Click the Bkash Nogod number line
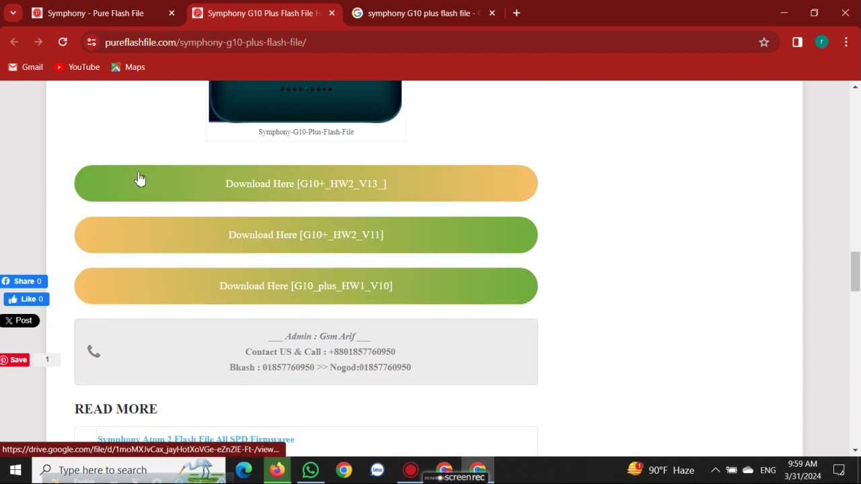The width and height of the screenshot is (861, 484). [x=320, y=367]
